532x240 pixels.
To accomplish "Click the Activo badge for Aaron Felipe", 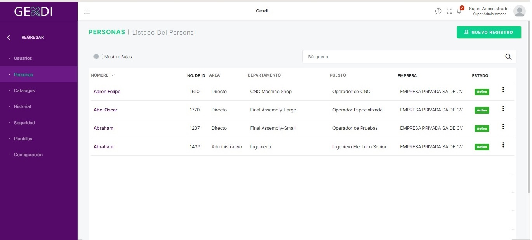I will click(x=482, y=92).
